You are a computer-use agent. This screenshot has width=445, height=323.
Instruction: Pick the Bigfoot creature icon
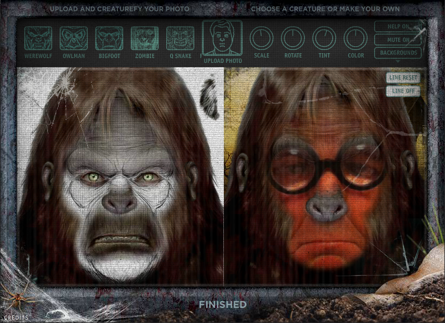109,38
